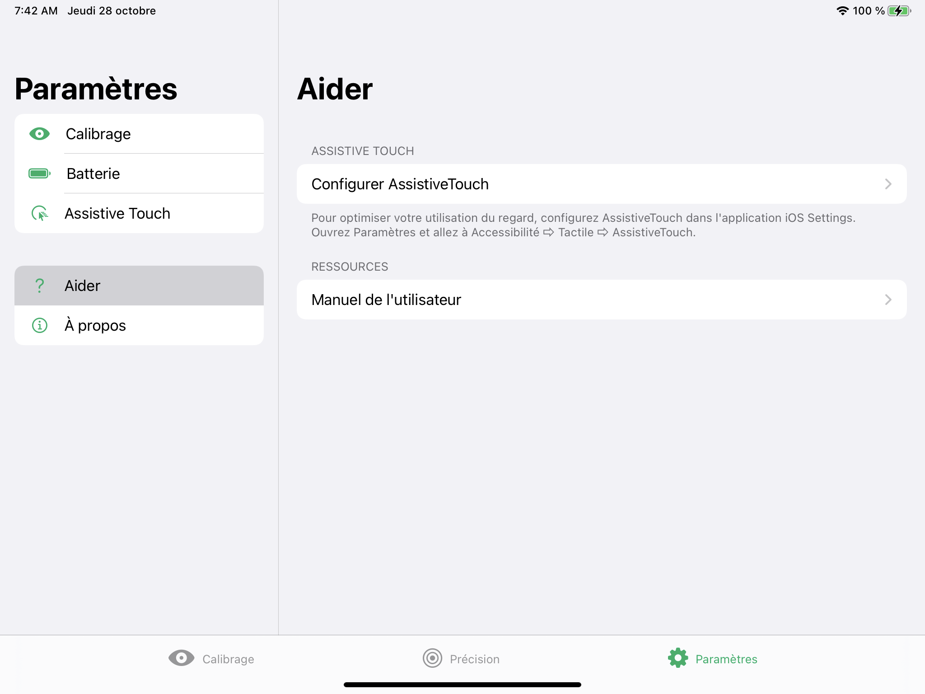
Task: Tap the Wi-Fi icon in the status bar
Action: tap(842, 11)
